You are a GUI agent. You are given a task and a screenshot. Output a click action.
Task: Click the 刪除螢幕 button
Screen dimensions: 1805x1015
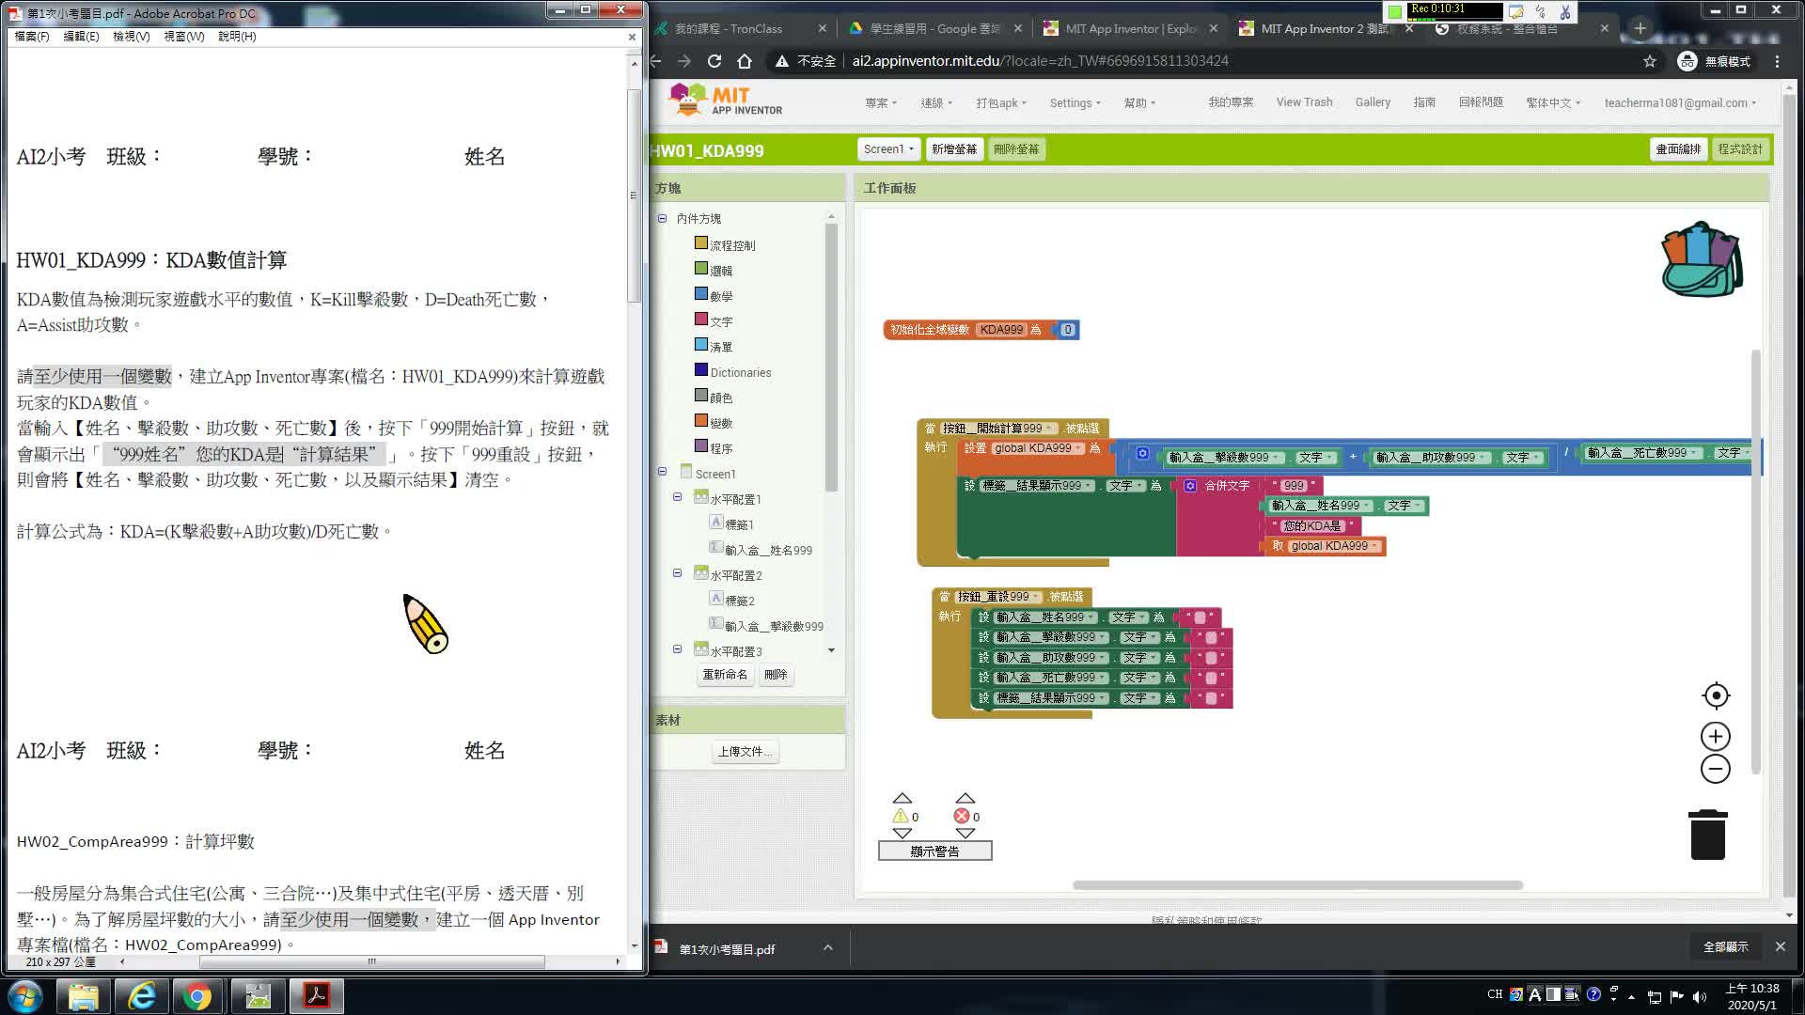tap(1016, 148)
